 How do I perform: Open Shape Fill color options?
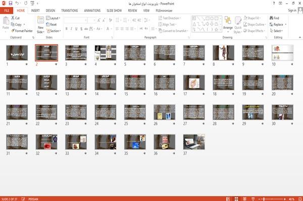(x=252, y=18)
